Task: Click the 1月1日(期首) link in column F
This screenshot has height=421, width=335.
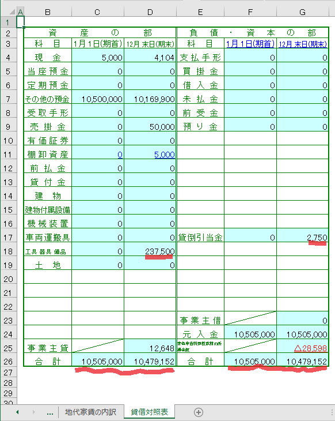Action: coord(250,43)
